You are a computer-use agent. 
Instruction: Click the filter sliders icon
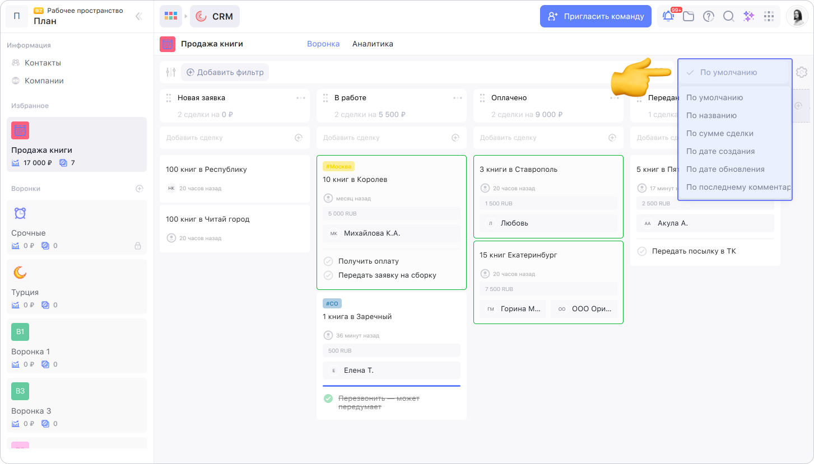[x=171, y=72]
